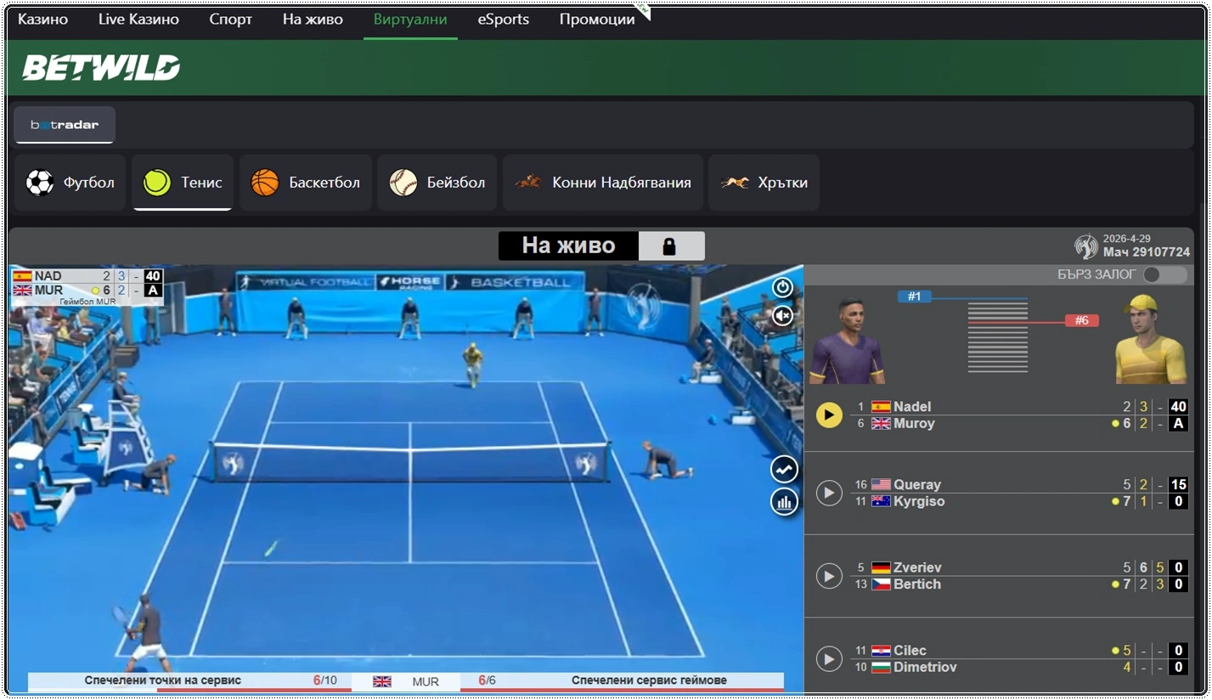The width and height of the screenshot is (1212, 700).
Task: Open the Бейзбол tab
Action: pos(437,183)
